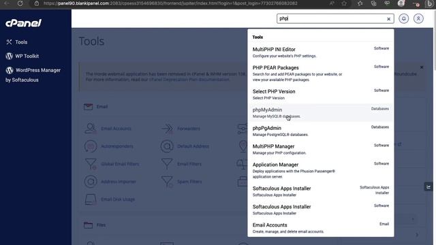Open the user account icon
This screenshot has width=436, height=245.
(x=418, y=18)
